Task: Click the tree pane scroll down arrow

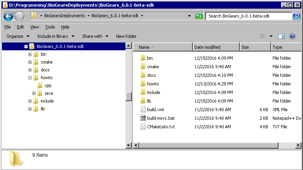Action: [x=129, y=145]
